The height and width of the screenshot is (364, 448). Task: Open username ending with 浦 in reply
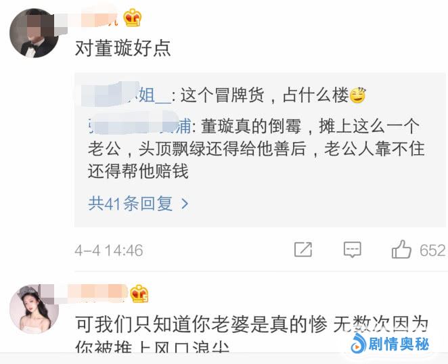click(139, 126)
